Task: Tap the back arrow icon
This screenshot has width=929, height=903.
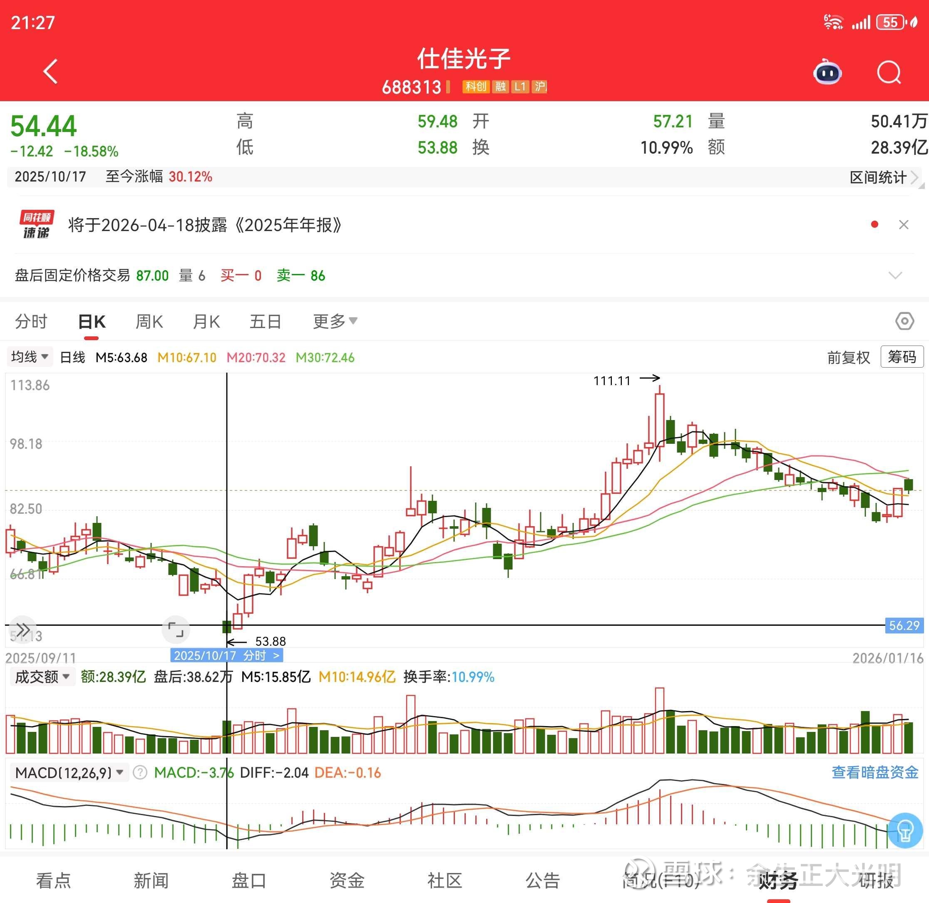Action: (x=51, y=72)
